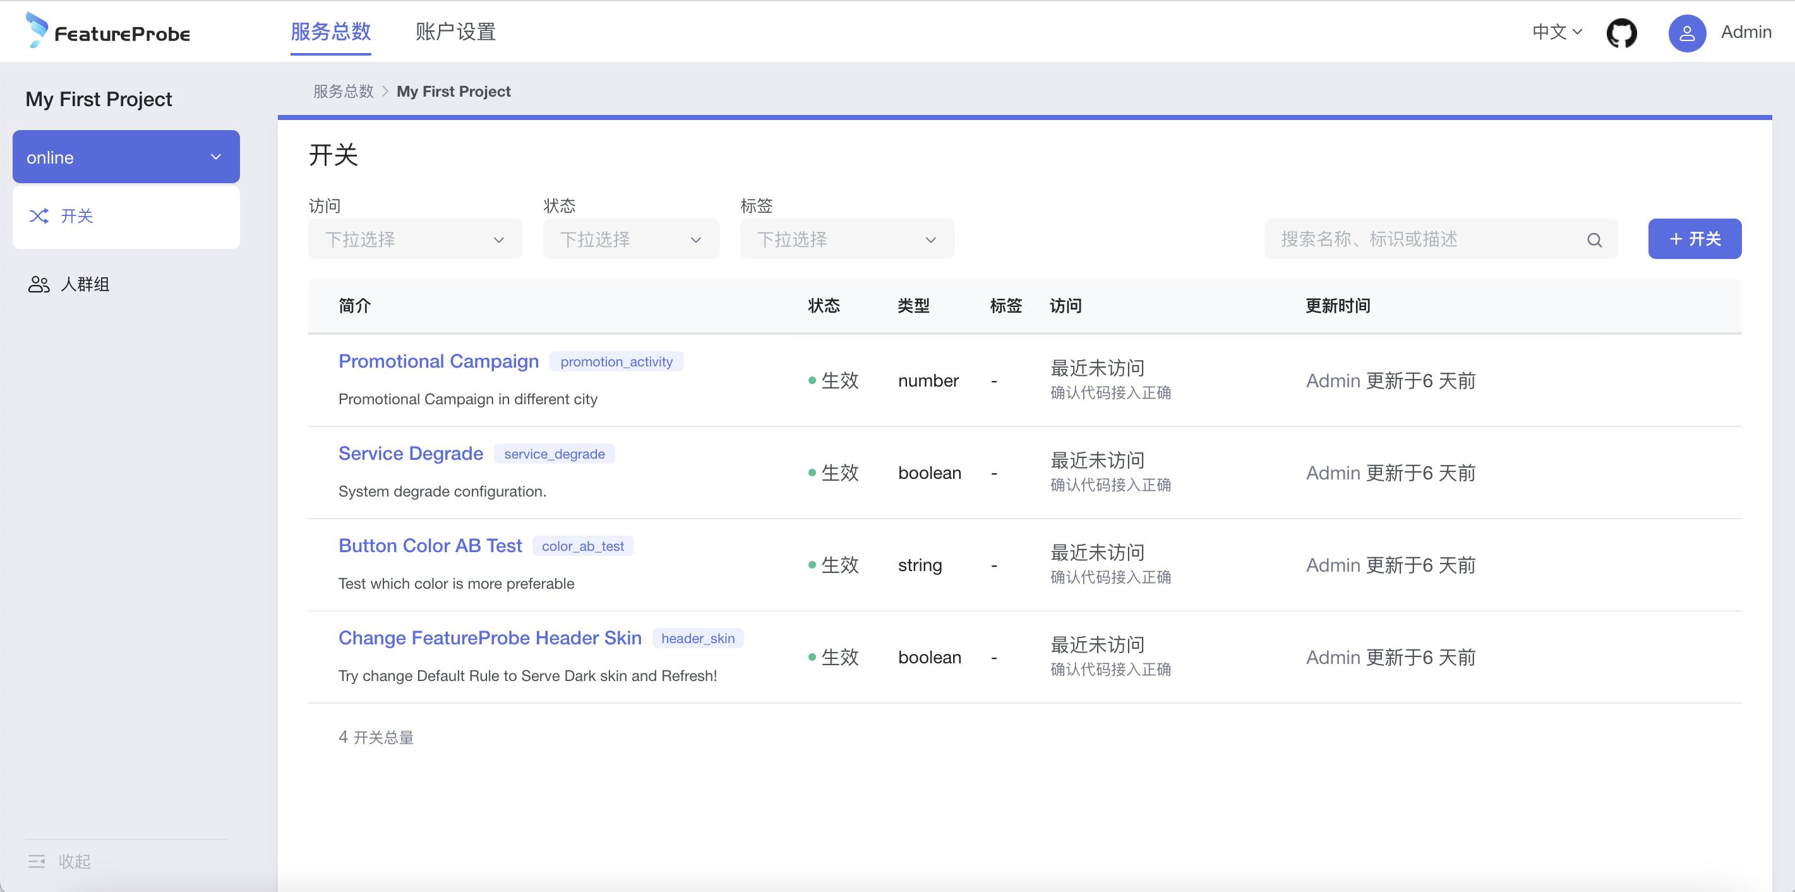The width and height of the screenshot is (1795, 892).
Task: Switch language via 中文 dropdown
Action: [x=1557, y=32]
